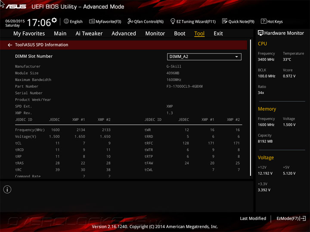
Task: Click the Vcore value 0.972 V
Action: click(x=289, y=76)
